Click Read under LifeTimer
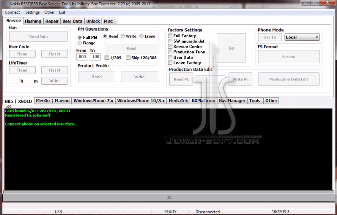Image resolution: width=337 pixels, height=215 pixels. coord(22,70)
